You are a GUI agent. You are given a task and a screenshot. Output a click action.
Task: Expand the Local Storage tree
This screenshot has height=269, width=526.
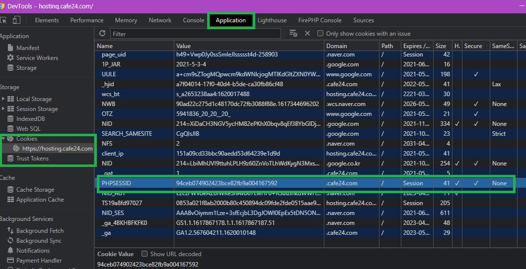(x=3, y=99)
